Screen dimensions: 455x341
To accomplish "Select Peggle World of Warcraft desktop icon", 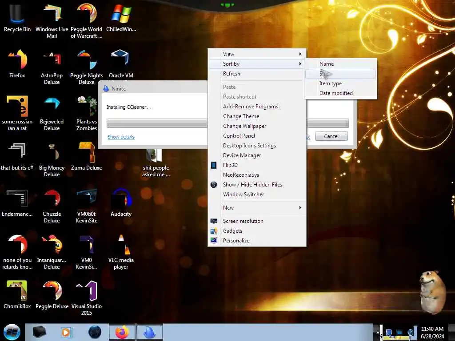I will (x=87, y=20).
